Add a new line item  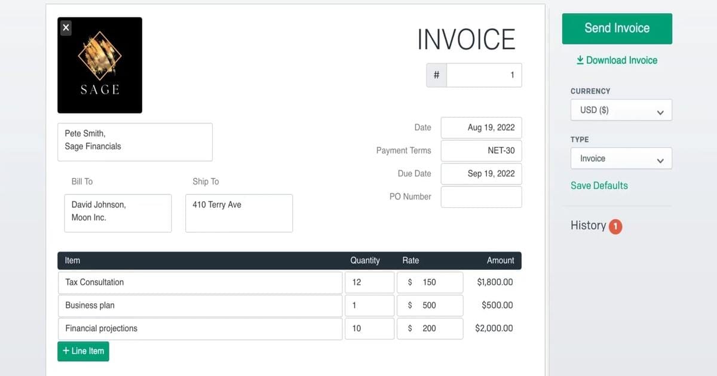click(x=83, y=351)
